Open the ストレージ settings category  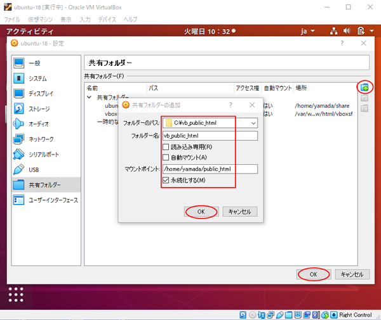46,109
